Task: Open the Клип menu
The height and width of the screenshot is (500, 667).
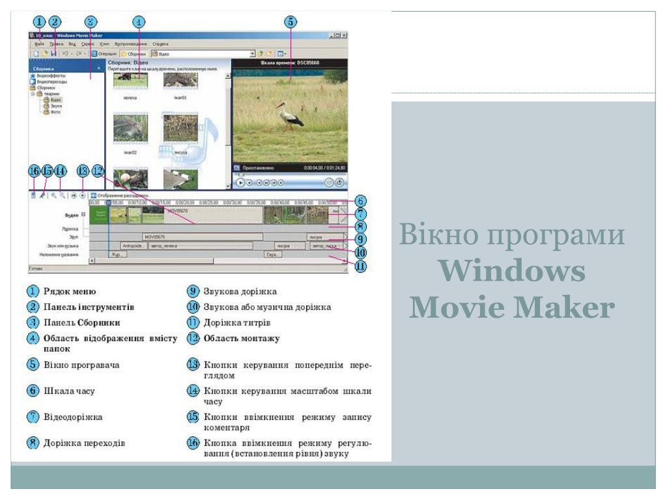Action: click(x=105, y=44)
